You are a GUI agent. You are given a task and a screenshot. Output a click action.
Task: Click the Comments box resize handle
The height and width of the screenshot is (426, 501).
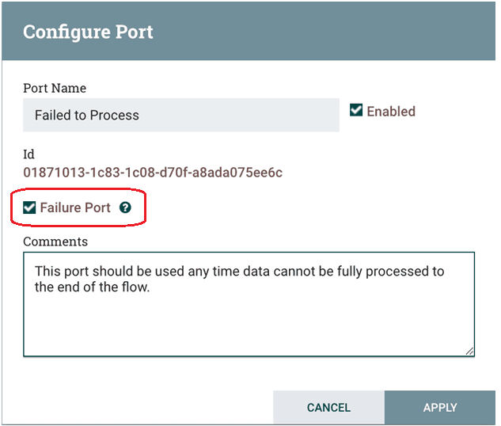coord(469,352)
